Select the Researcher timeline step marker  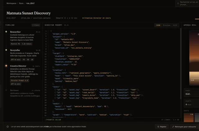click(x=6, y=32)
